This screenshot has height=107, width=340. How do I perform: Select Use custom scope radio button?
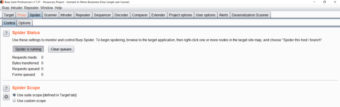14,101
